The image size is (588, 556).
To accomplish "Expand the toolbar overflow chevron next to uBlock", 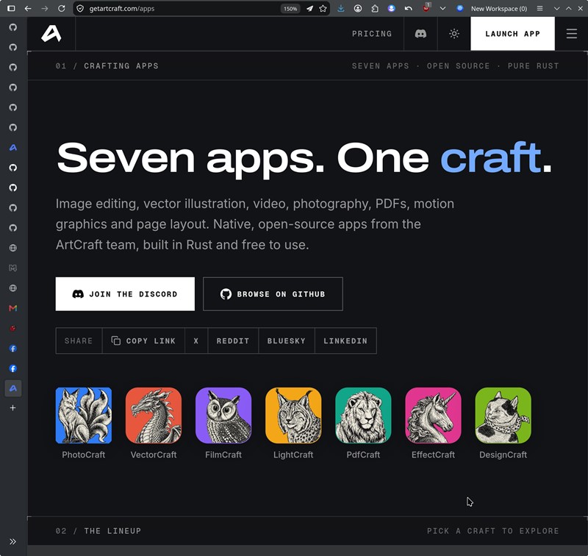I will tap(443, 8).
